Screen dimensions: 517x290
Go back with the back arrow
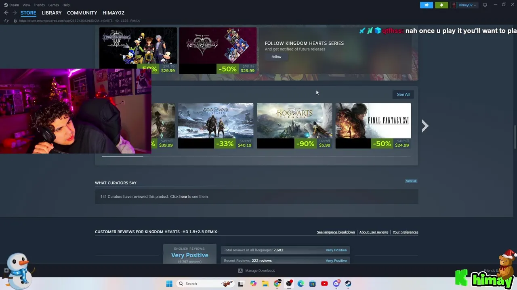tap(6, 13)
